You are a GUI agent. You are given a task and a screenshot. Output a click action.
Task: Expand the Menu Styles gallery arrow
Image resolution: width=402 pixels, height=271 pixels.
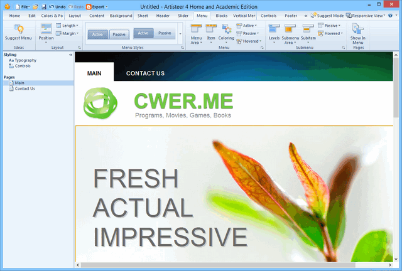point(180,33)
